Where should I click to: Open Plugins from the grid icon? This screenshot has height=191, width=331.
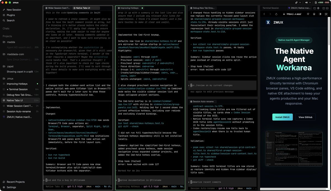4,15
